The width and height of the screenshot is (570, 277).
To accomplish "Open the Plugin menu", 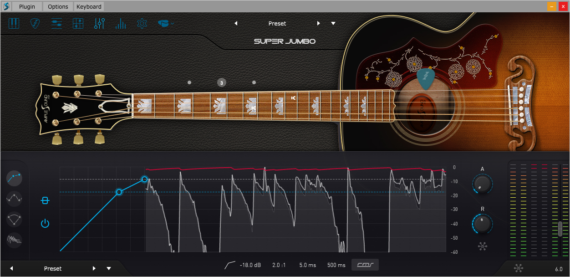I will [27, 6].
